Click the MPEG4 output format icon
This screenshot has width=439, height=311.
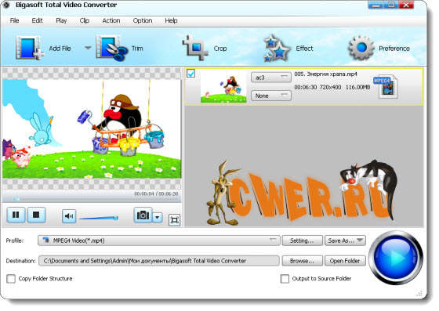click(386, 87)
